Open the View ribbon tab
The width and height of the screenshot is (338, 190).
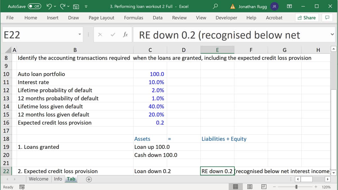(201, 17)
